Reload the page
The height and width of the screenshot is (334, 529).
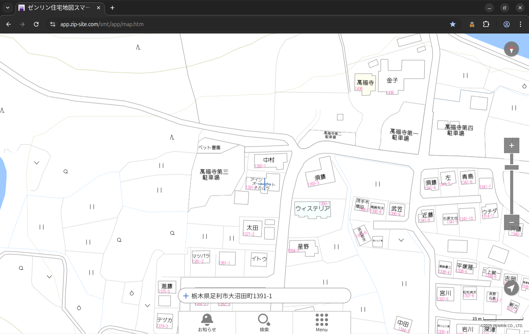coord(36,24)
